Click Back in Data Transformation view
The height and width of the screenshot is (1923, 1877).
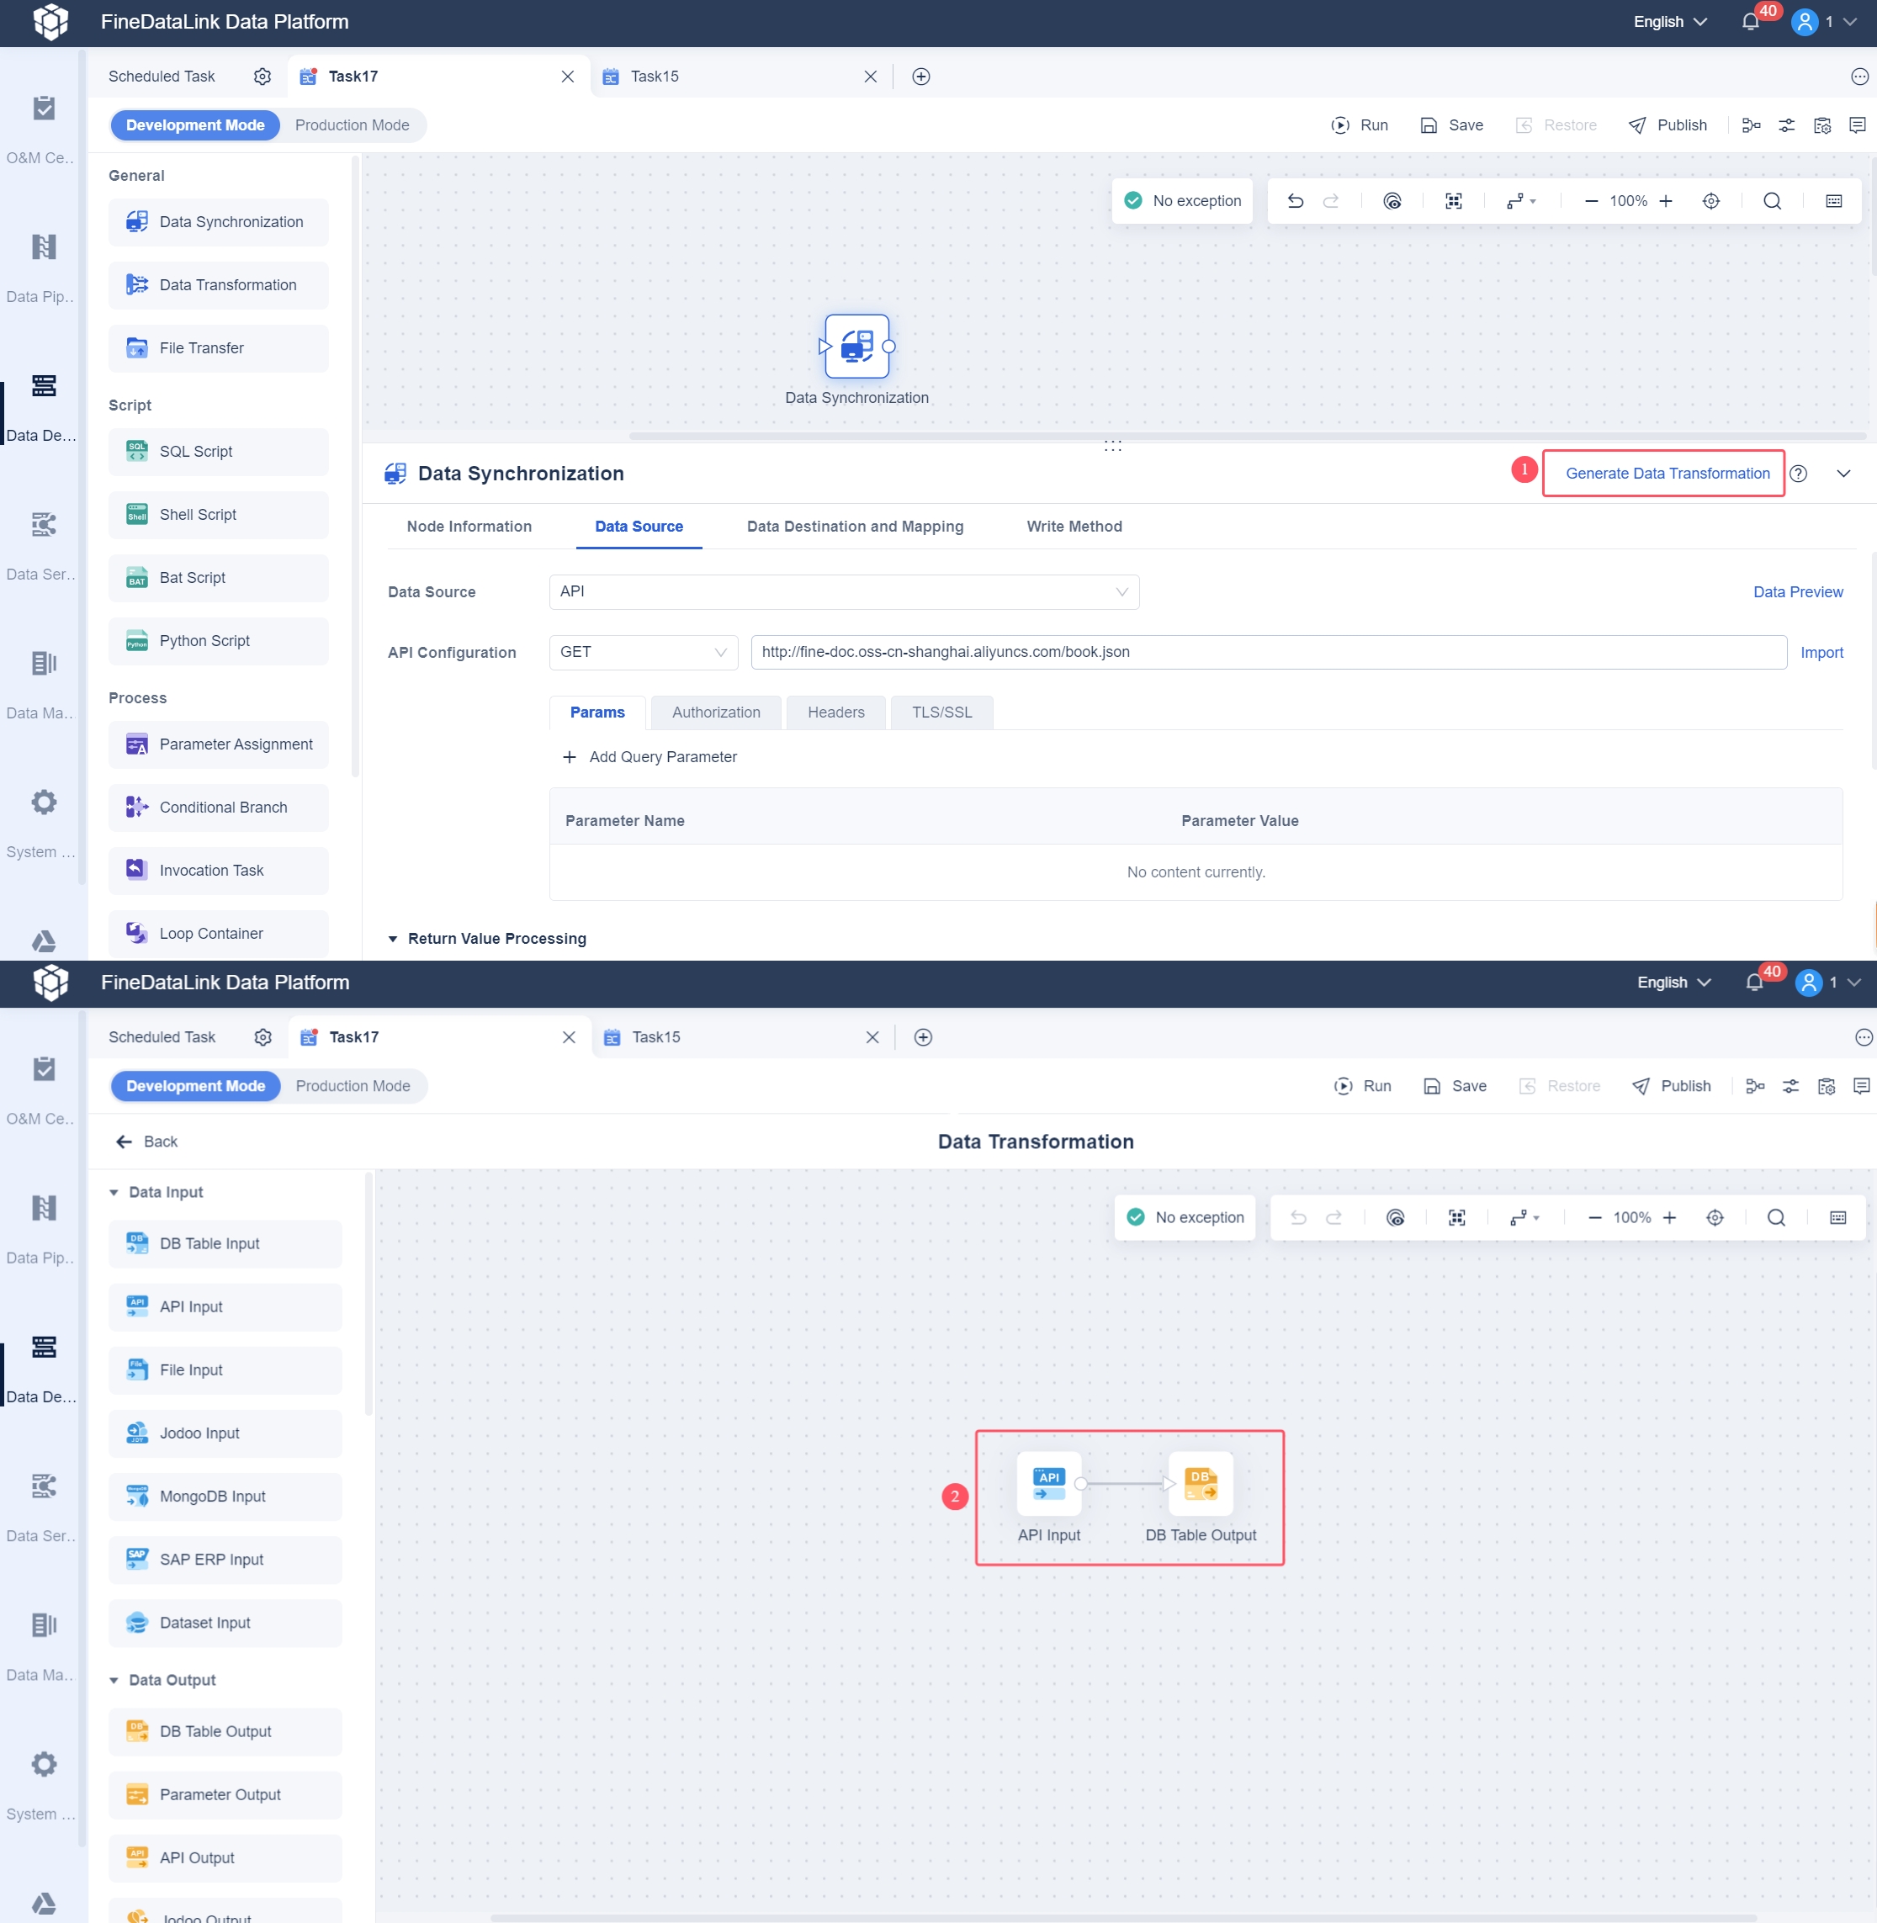(x=147, y=1141)
